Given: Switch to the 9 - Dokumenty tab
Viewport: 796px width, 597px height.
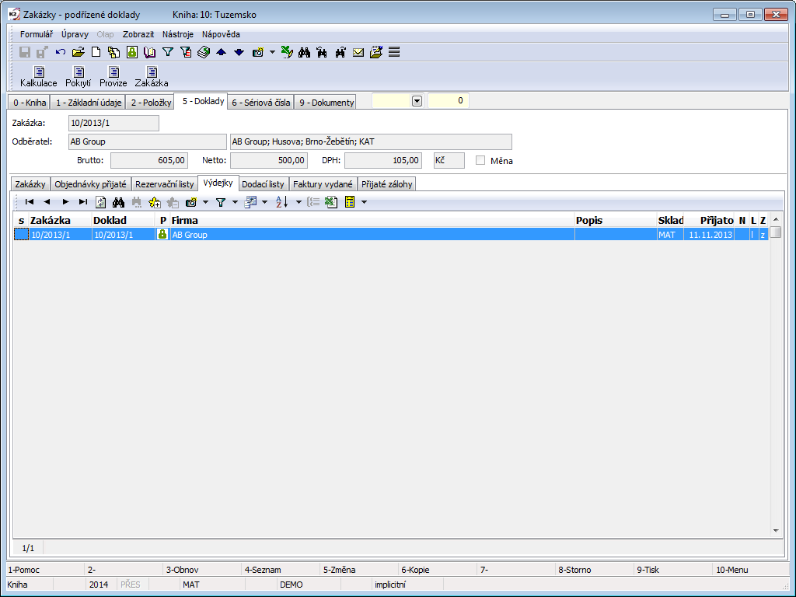Looking at the screenshot, I should [326, 103].
